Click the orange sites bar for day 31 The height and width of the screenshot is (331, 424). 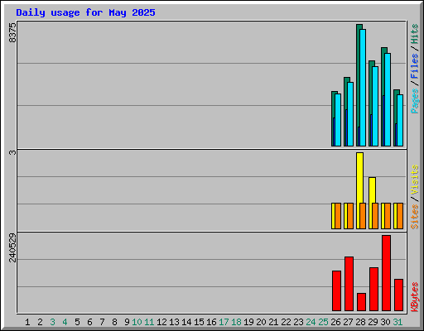400,216
